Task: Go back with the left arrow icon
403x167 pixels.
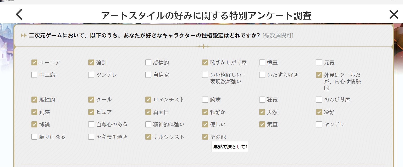Action: coord(19,15)
